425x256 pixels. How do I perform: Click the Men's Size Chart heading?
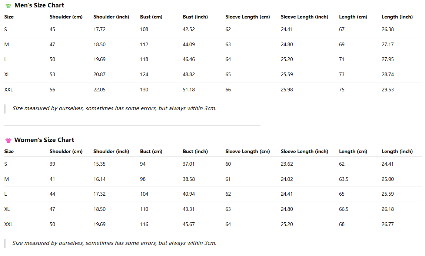[x=39, y=5]
